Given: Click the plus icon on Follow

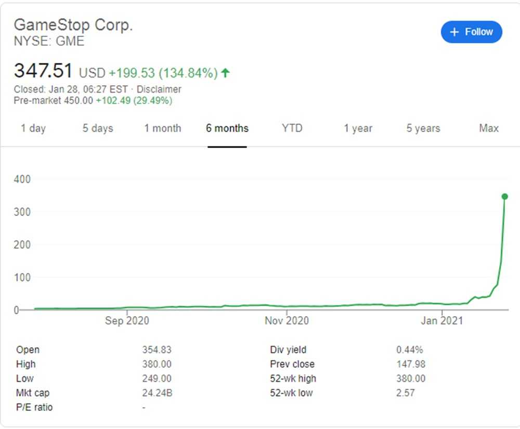Looking at the screenshot, I should point(454,32).
